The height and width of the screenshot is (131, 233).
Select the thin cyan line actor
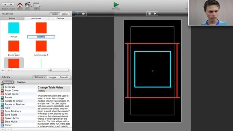click(x=41, y=63)
